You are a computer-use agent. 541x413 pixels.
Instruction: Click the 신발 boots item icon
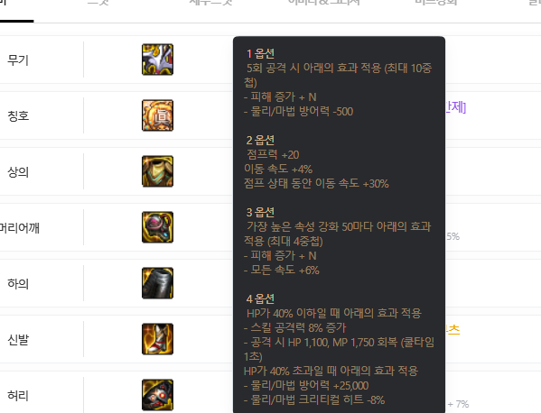point(157,339)
